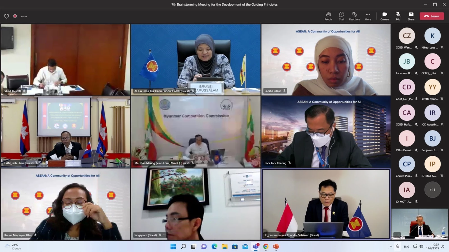Open the ellipsis menu on the Singapore tile

coord(164,235)
